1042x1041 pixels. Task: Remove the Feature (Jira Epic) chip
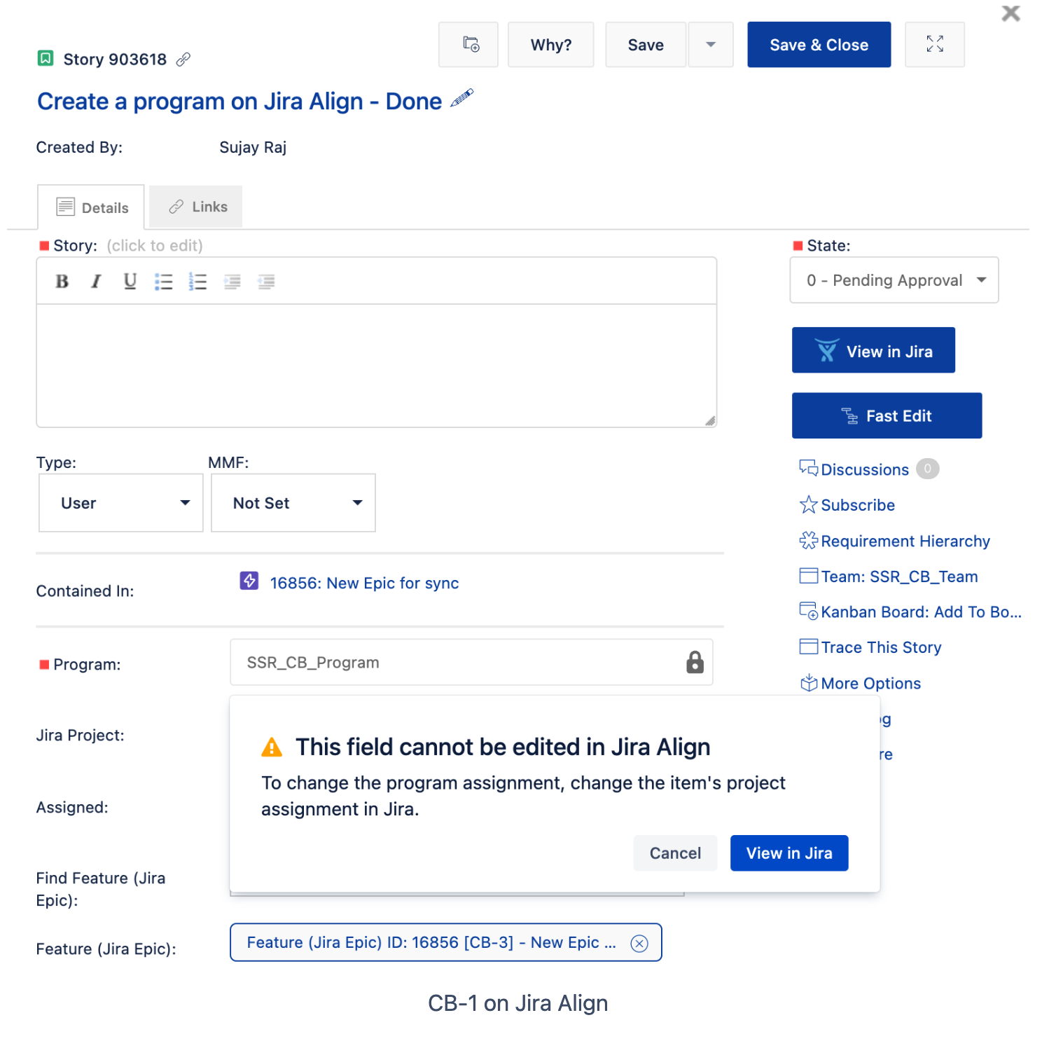639,943
